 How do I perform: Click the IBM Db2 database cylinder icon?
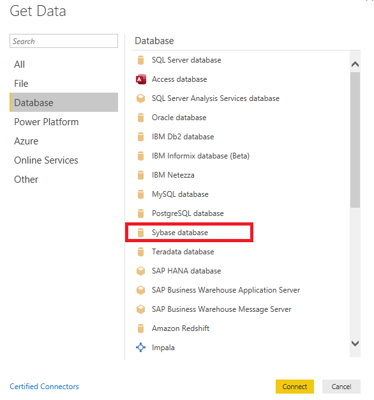(140, 137)
